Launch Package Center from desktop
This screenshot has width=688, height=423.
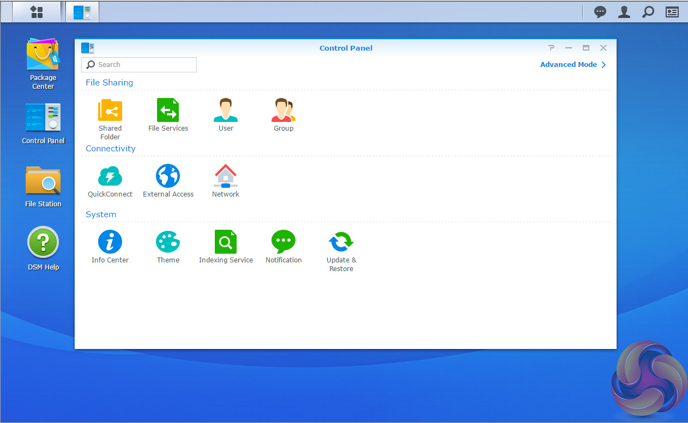43,64
